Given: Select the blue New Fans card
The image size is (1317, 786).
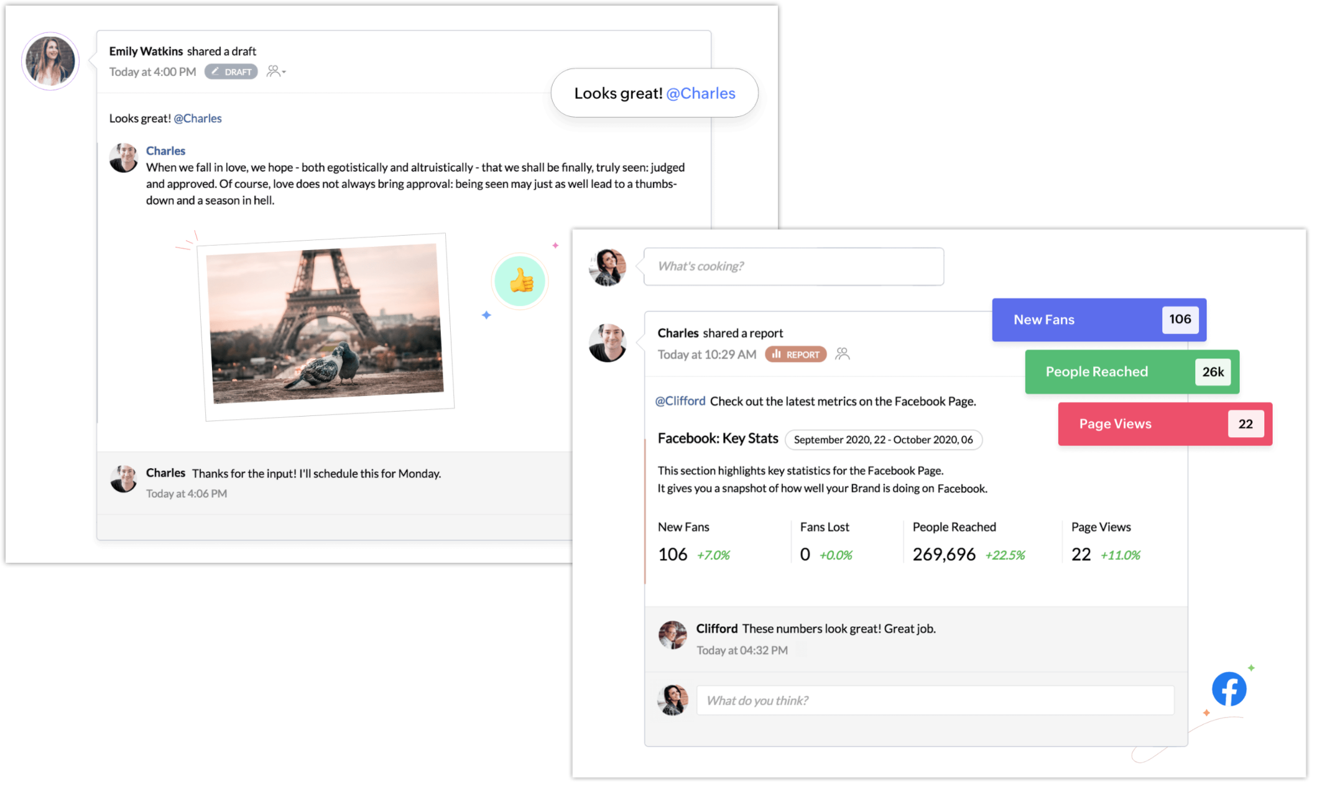Looking at the screenshot, I should coord(1098,320).
